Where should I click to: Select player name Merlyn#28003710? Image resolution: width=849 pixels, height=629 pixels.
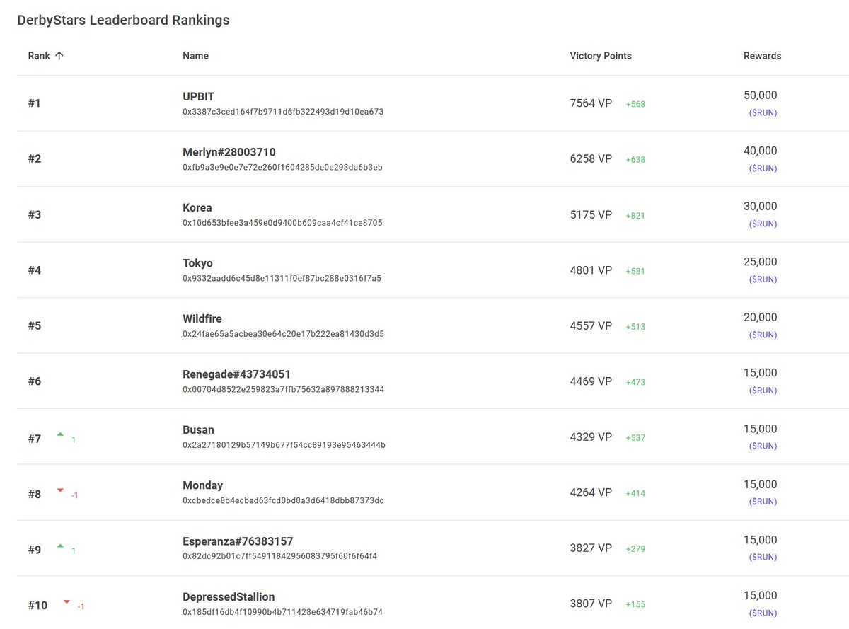click(229, 152)
